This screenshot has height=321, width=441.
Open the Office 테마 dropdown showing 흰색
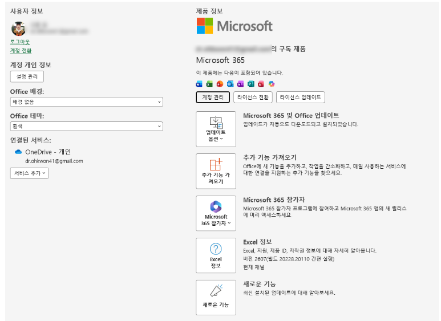pos(87,126)
